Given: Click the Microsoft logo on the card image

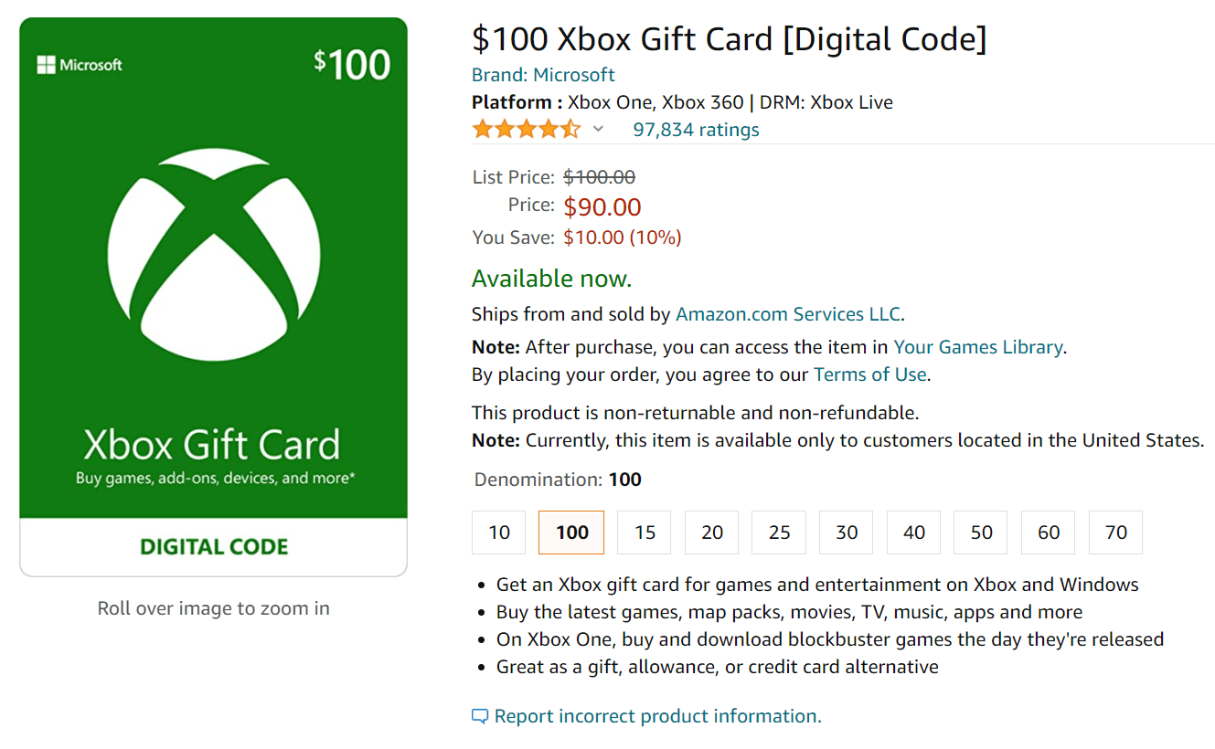Looking at the screenshot, I should point(80,64).
